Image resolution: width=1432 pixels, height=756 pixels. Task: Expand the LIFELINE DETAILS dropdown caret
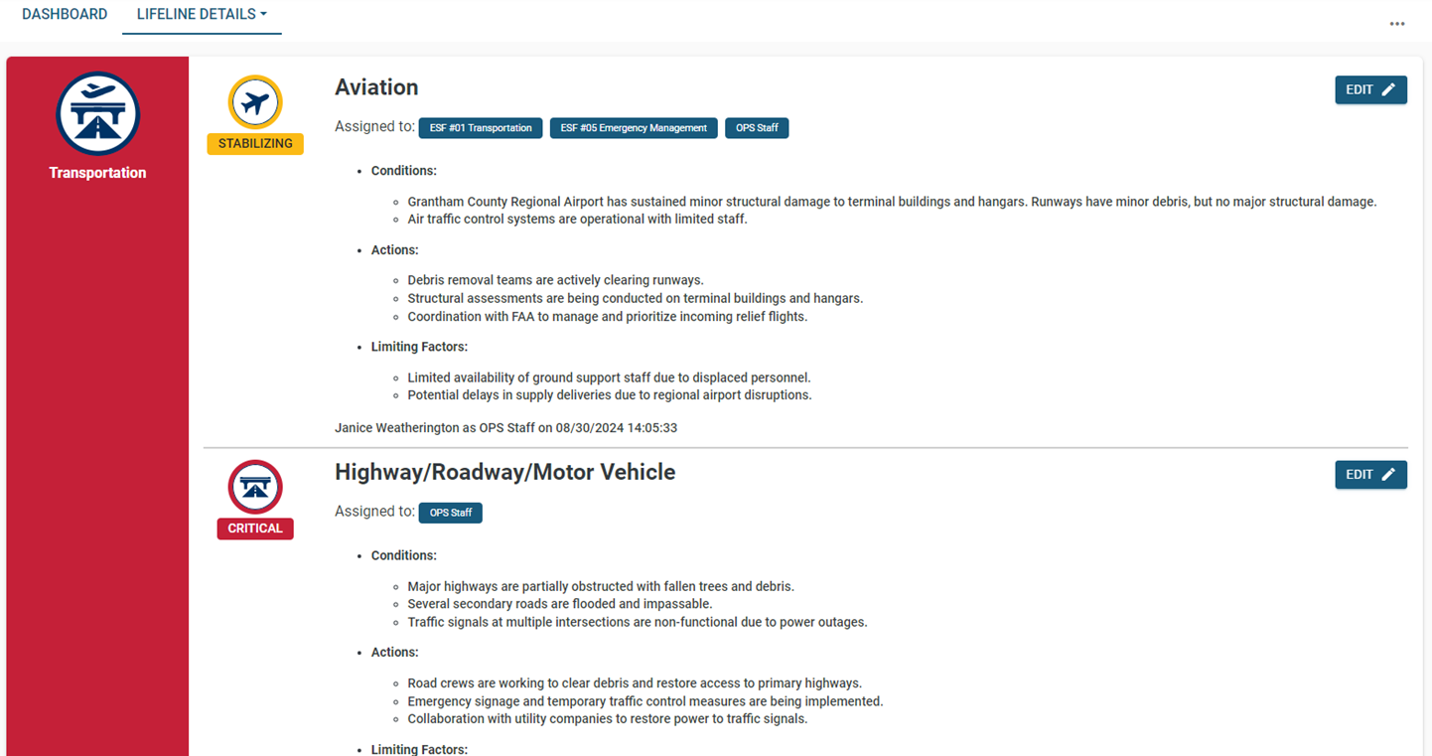point(265,14)
